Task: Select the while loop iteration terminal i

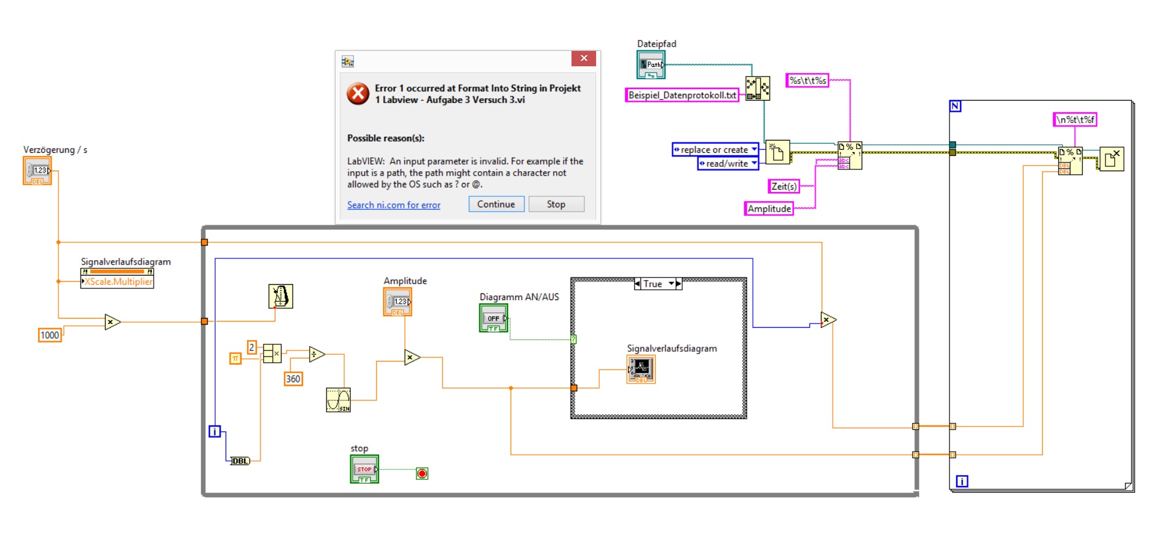Action: pyautogui.click(x=214, y=431)
